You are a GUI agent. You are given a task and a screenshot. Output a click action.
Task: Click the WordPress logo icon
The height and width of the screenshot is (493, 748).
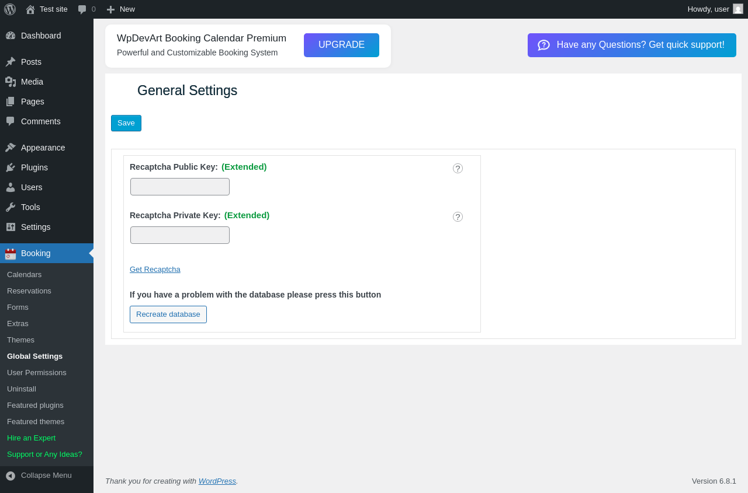click(x=10, y=9)
